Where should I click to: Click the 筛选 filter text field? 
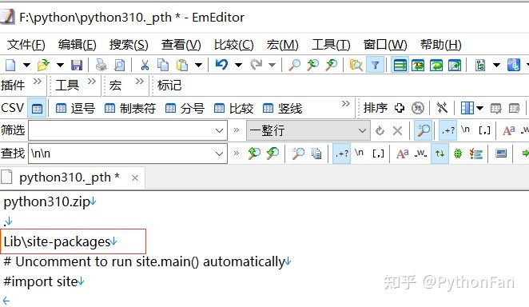[x=128, y=130]
